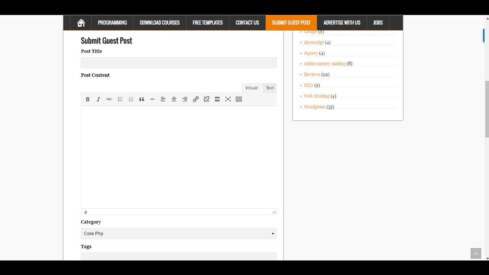Click the home icon in navigation bar
This screenshot has width=489, height=275.
(81, 23)
